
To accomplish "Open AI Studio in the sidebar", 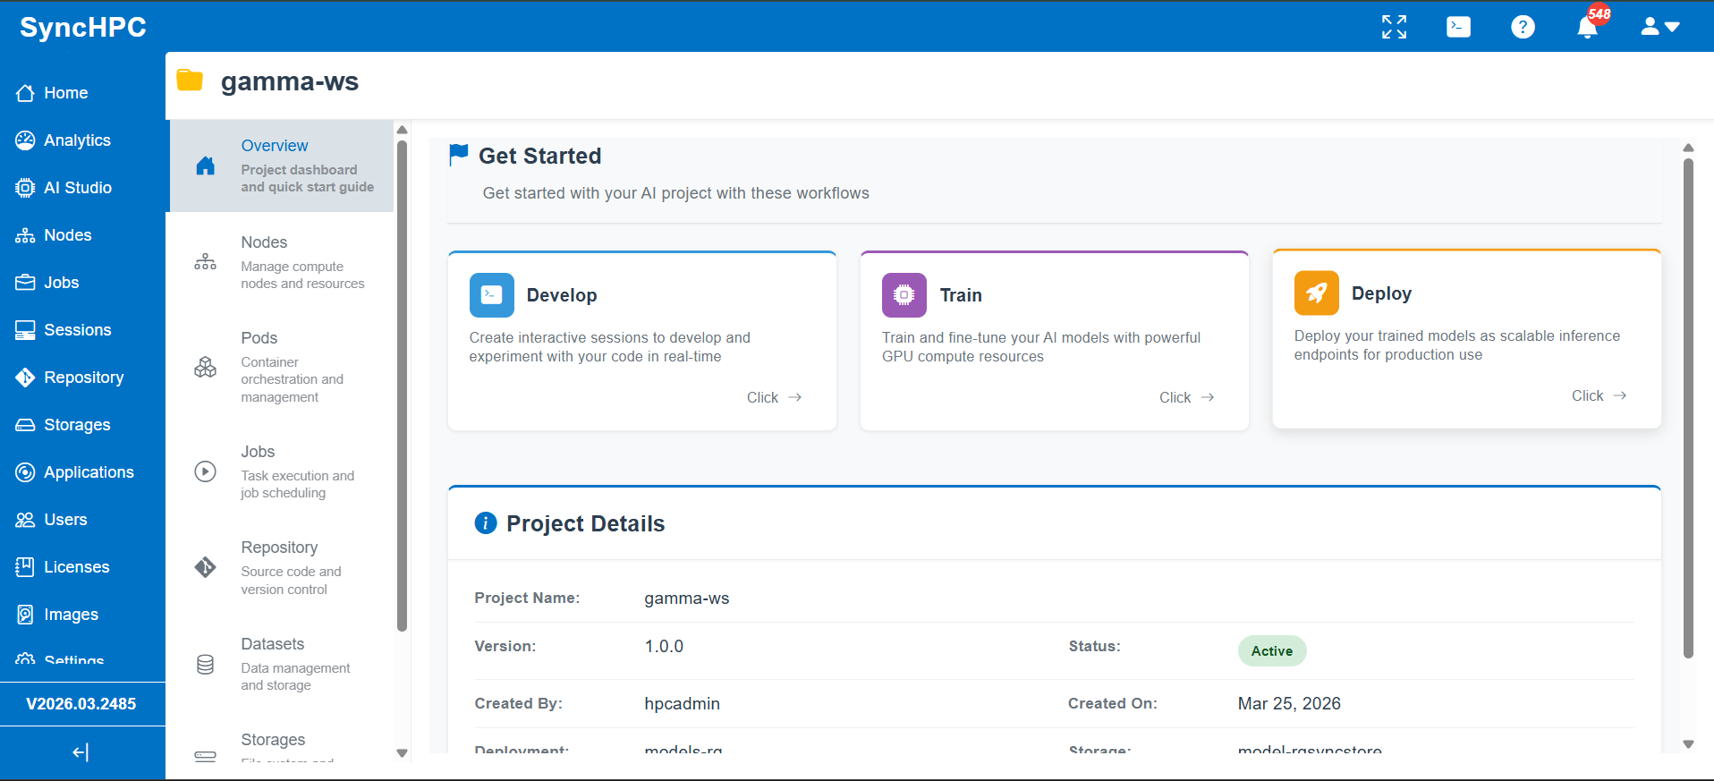I will coord(78,188).
